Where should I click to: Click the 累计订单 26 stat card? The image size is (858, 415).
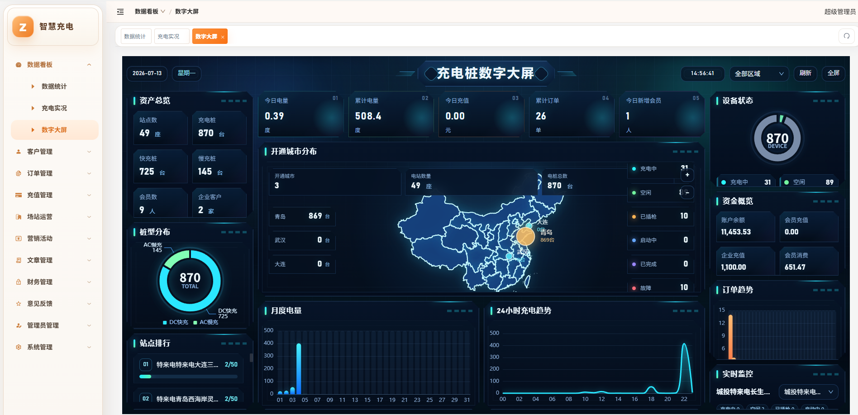tap(572, 115)
